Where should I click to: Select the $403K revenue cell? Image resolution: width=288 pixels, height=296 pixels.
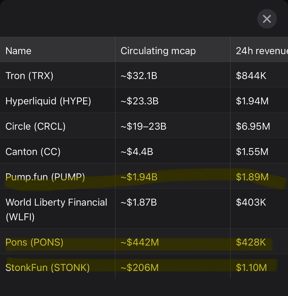click(259, 209)
